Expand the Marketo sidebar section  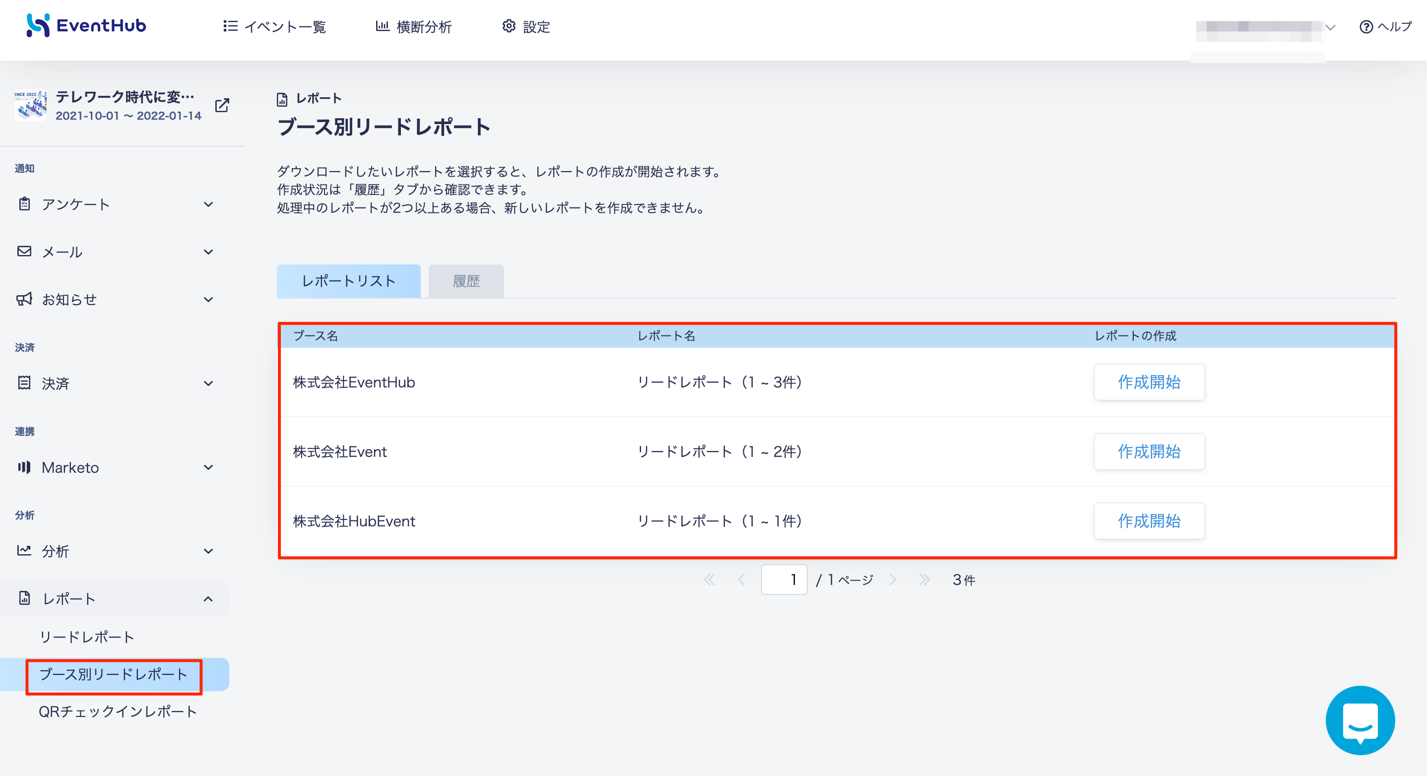tap(115, 467)
